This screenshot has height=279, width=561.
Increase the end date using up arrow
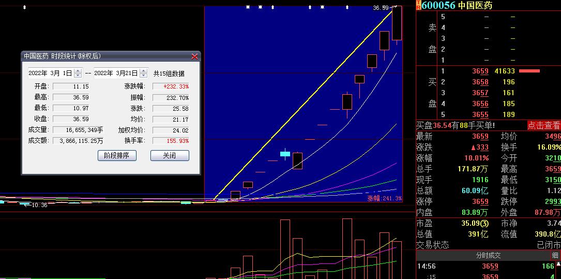pyautogui.click(x=143, y=71)
